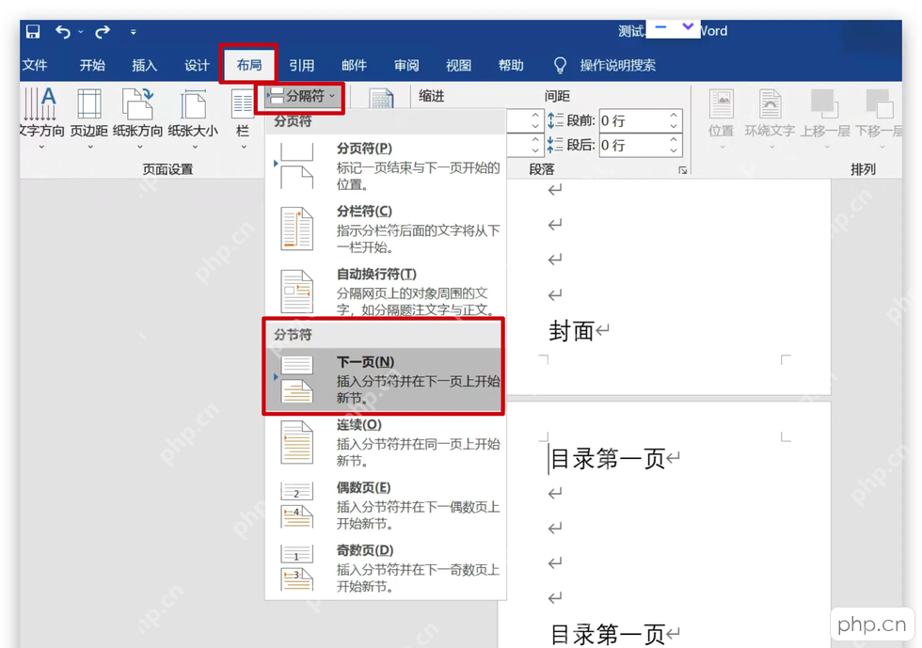This screenshot has width=922, height=648.
Task: Expand the 页边距 dropdown chevron
Action: click(90, 147)
